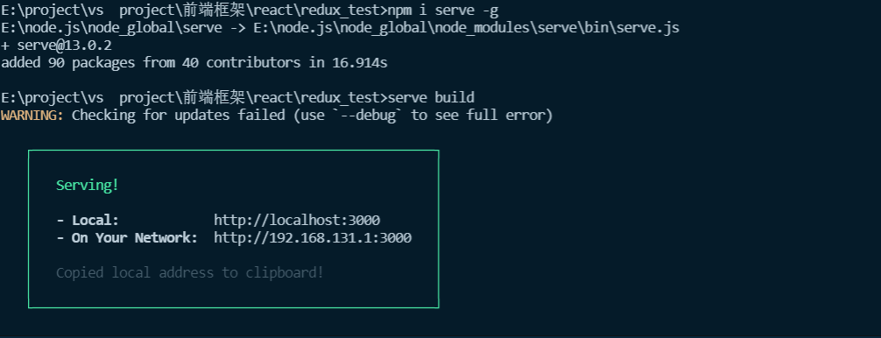The width and height of the screenshot is (881, 338).
Task: Click the orange 'WARNING:' text
Action: (x=32, y=115)
